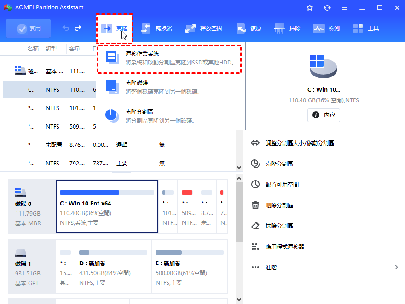Select 調整分割區大小/移動分割區 option

300,143
